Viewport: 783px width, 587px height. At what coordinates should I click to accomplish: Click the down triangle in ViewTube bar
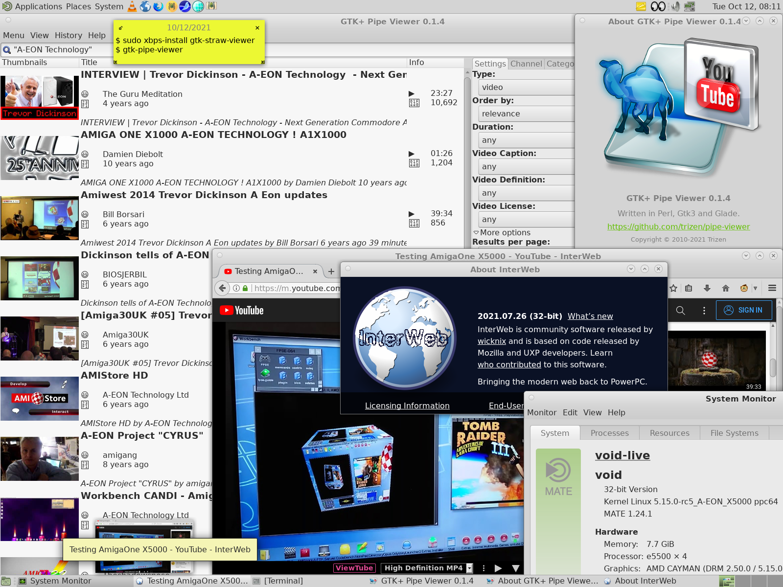click(x=516, y=568)
